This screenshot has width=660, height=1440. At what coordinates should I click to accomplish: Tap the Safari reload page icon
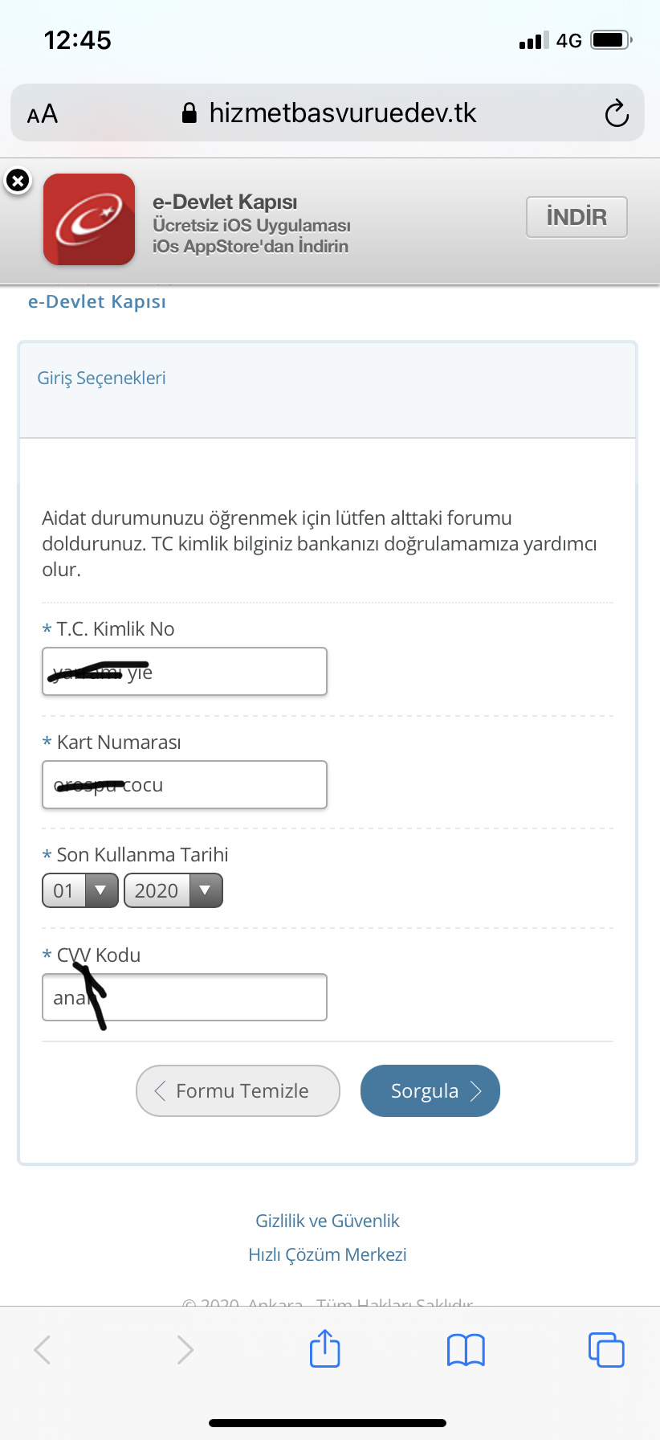point(617,113)
